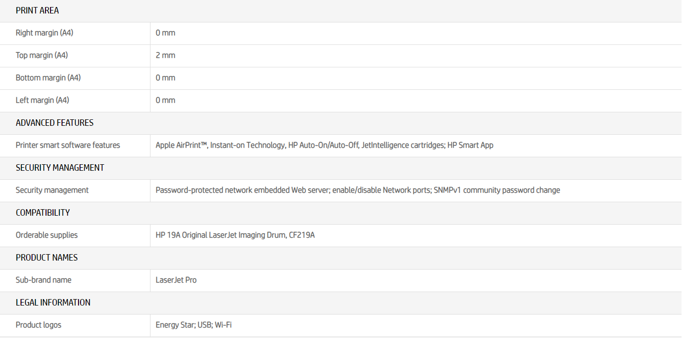
Task: Click the Bottom margin (A4) label
Action: click(48, 78)
